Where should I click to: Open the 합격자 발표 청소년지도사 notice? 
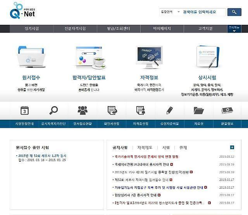159,203
